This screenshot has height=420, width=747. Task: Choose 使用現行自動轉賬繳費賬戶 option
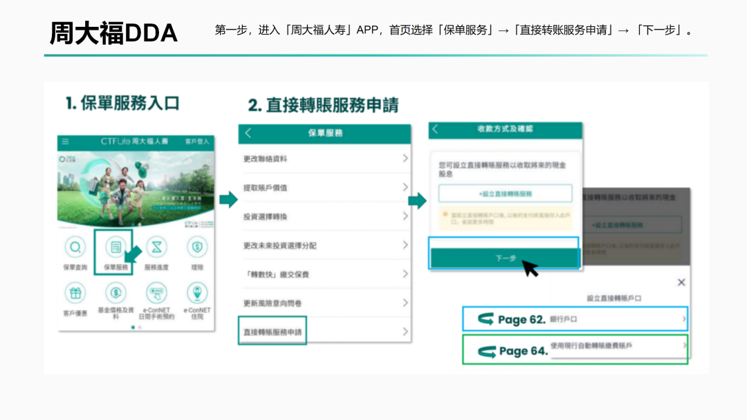[x=575, y=350]
